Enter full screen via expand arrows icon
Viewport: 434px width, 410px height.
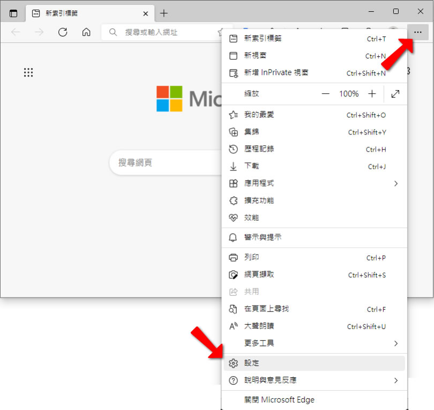coord(395,94)
